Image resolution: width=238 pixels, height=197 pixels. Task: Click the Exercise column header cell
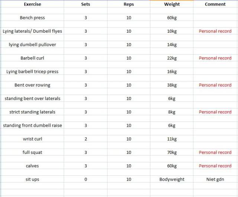click(32, 4)
